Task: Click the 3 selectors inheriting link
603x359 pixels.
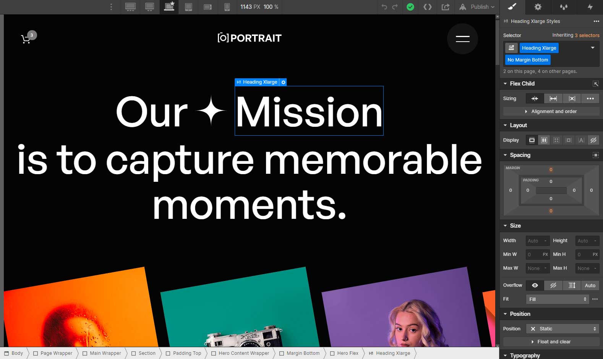Action: tap(587, 35)
